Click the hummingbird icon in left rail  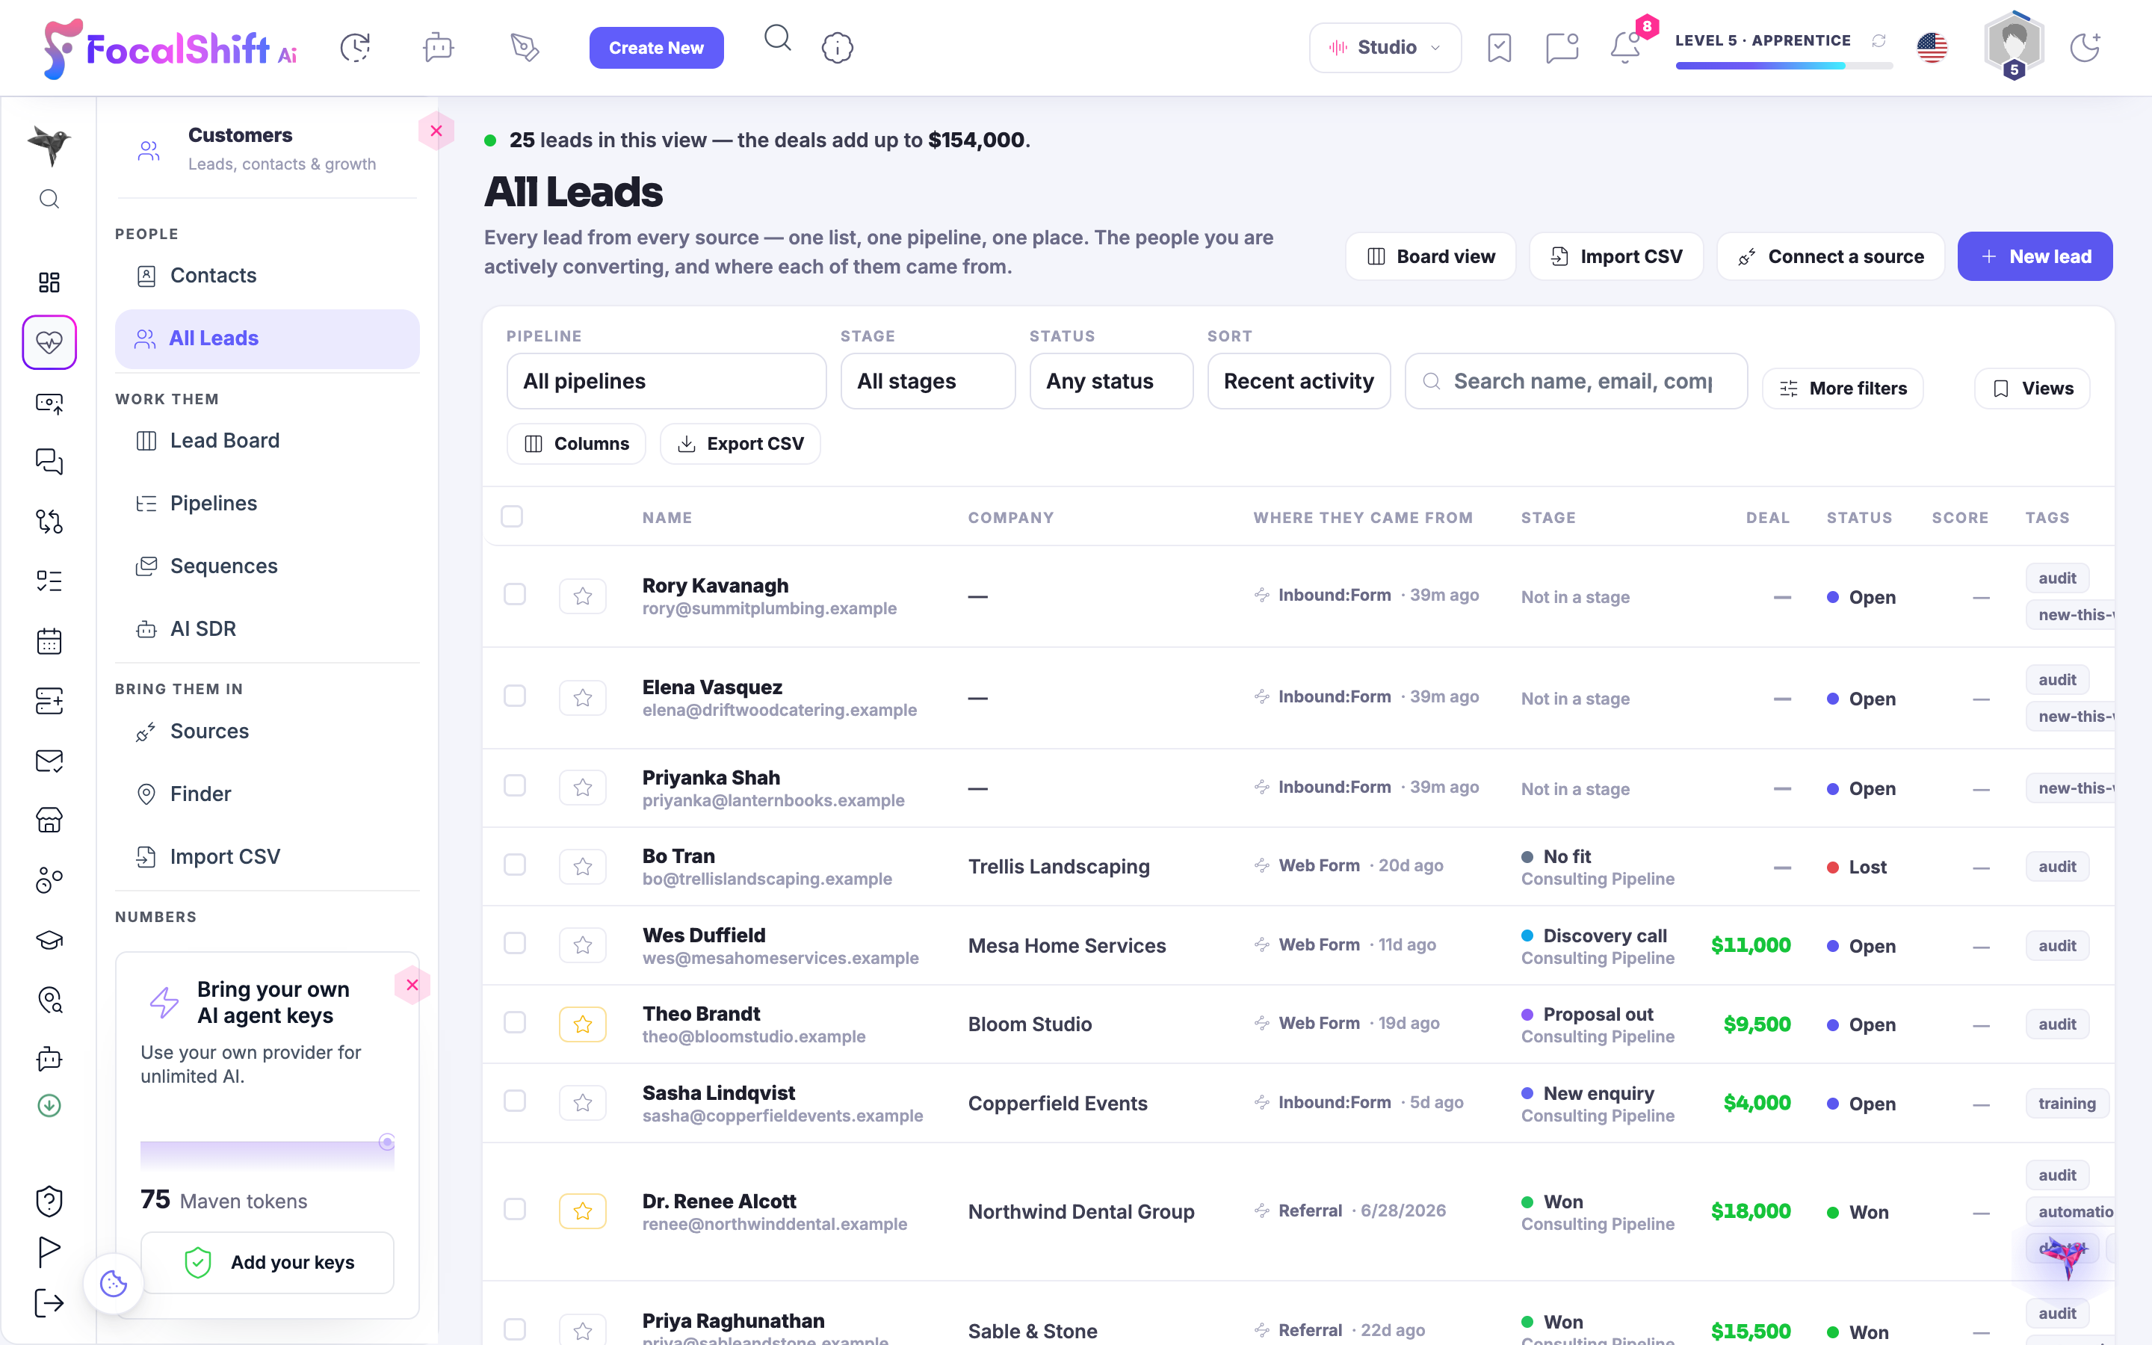tap(49, 144)
